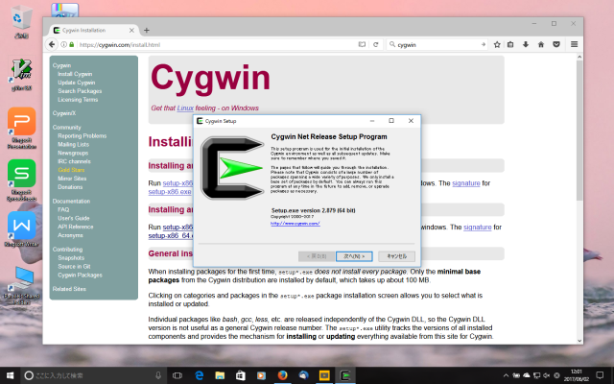Click the site info icon in address bar

point(64,45)
